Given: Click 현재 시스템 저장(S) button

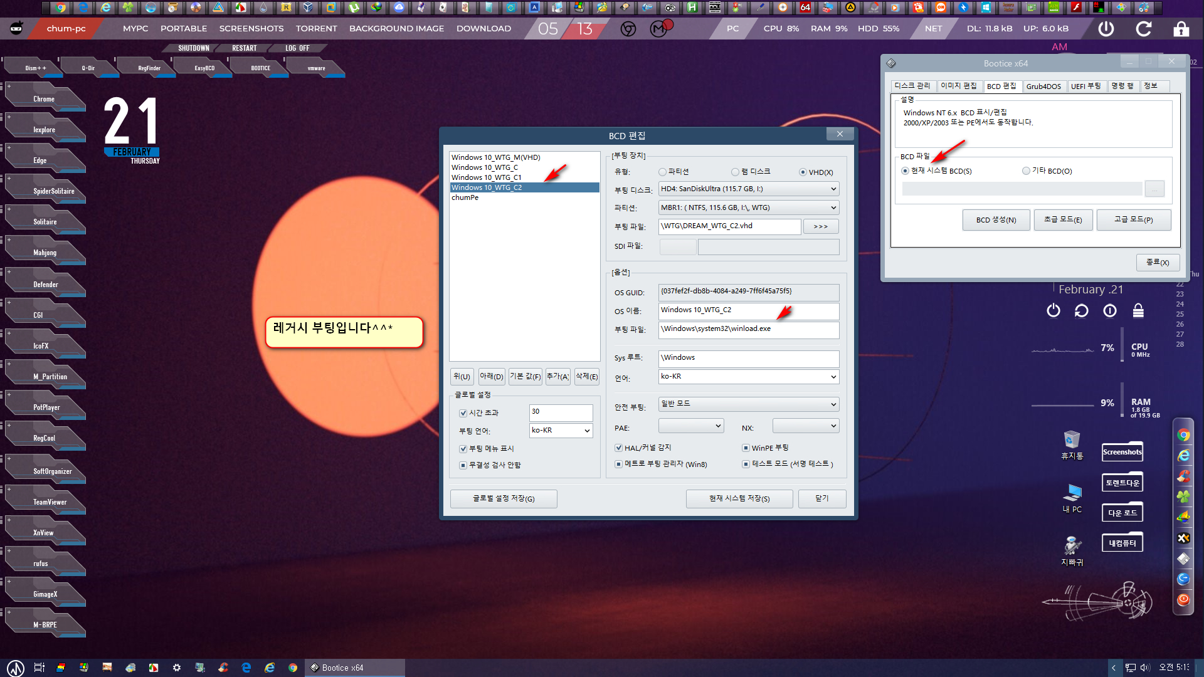Looking at the screenshot, I should tap(739, 499).
